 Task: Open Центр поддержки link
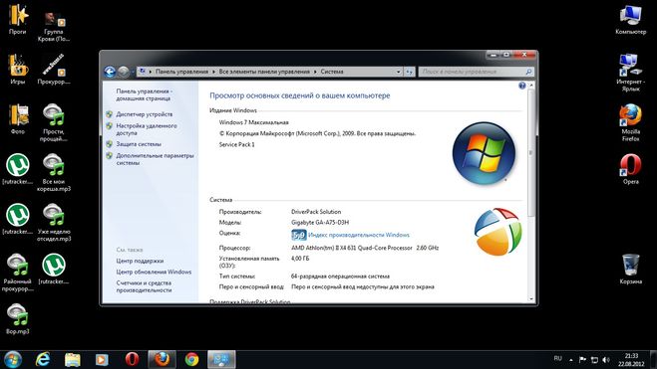(x=140, y=261)
